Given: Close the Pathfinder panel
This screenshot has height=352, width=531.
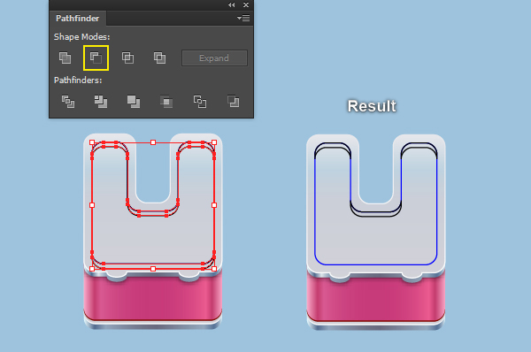Looking at the screenshot, I should 246,4.
